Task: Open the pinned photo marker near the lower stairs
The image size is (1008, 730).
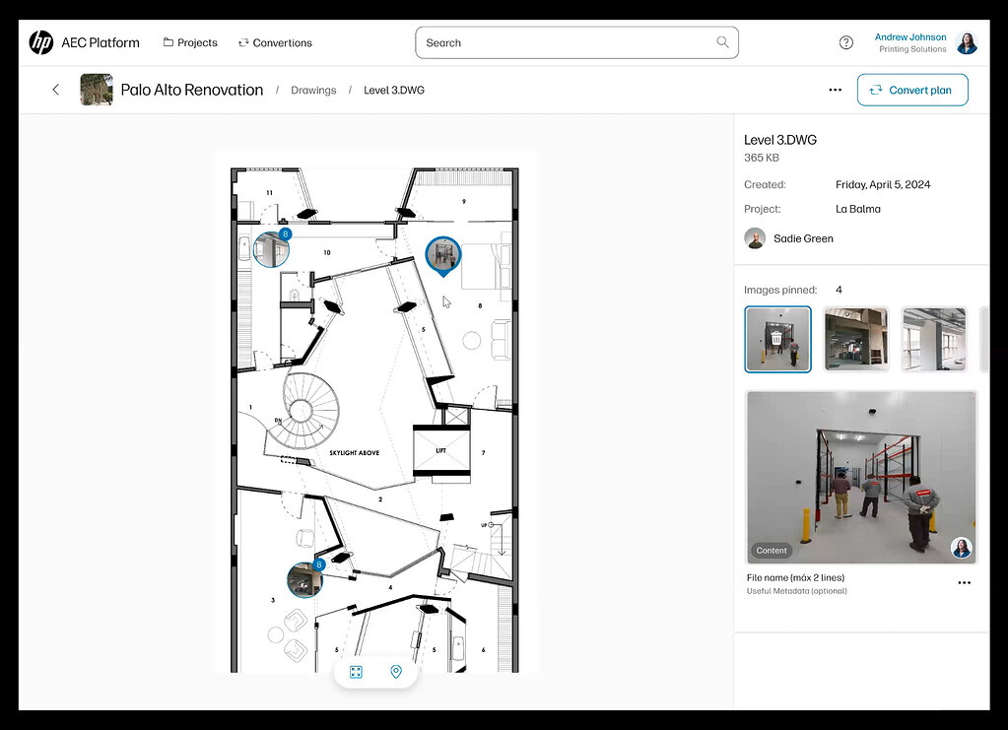Action: [x=304, y=580]
